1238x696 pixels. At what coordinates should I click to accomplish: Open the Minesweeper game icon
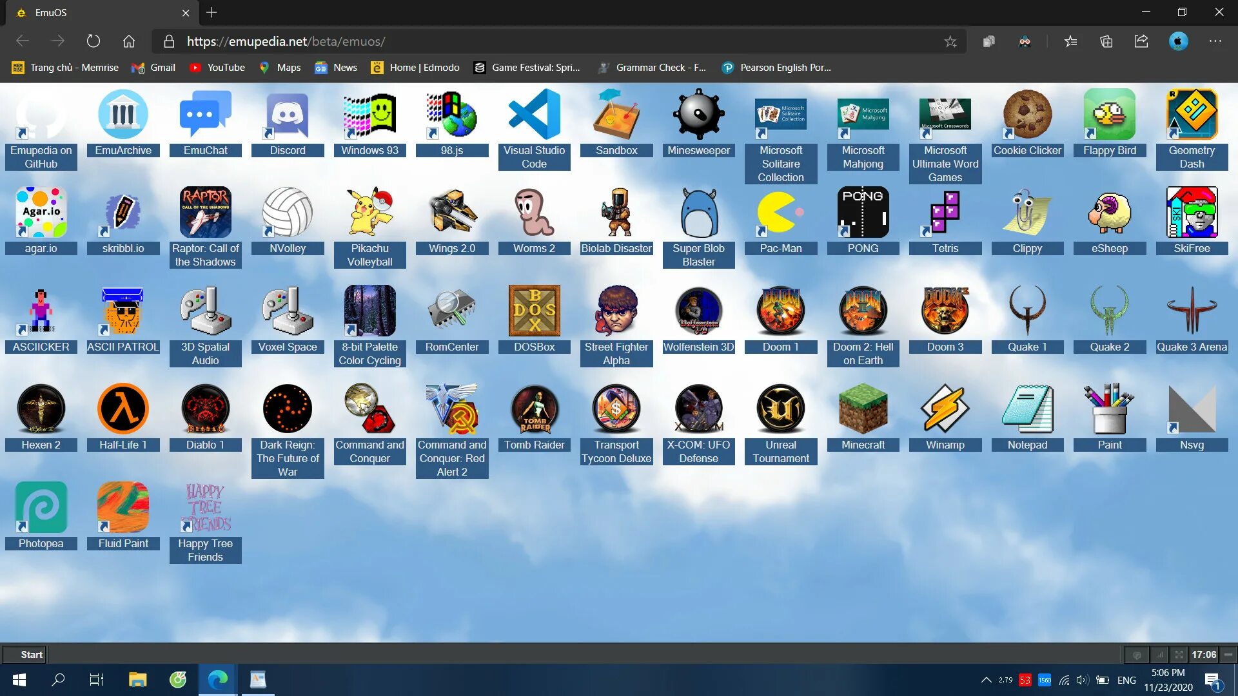[698, 122]
